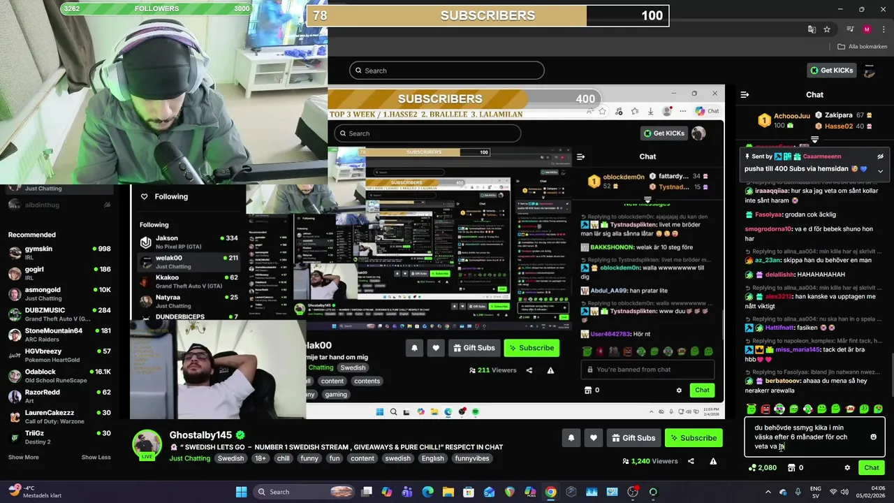Report the stream with warning triangle icon
This screenshot has width=894, height=503.
713,461
